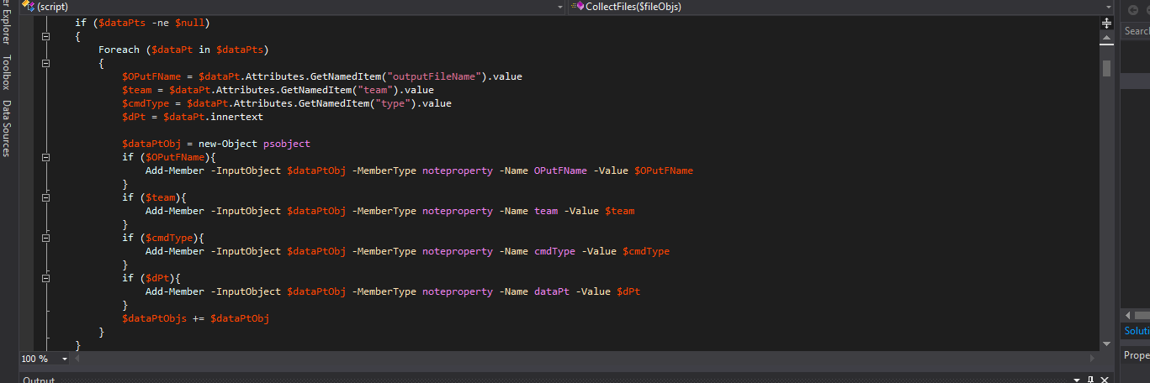Viewport: 1150px width, 383px height.
Task: Collapse the if ($team) block
Action: (x=45, y=197)
